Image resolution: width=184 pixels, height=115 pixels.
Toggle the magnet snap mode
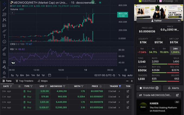(4, 62)
